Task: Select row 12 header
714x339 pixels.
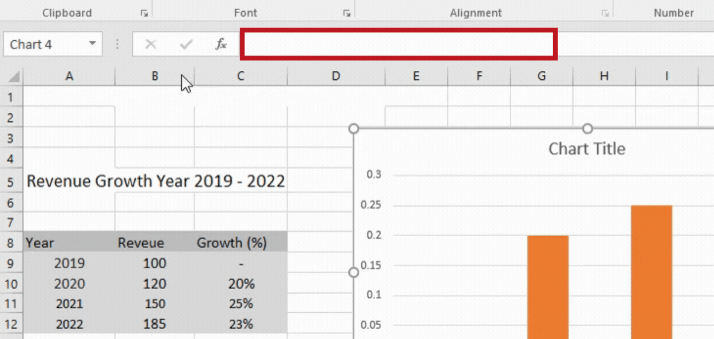Action: click(x=11, y=324)
